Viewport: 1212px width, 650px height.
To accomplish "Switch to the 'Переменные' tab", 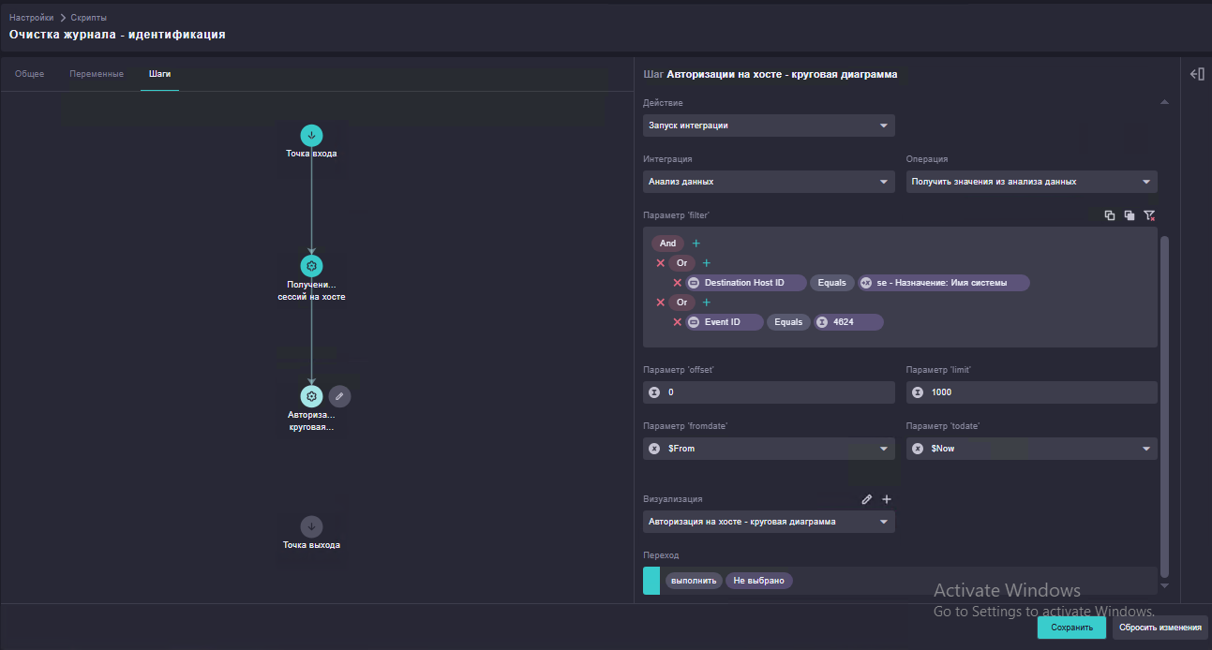I will pos(97,74).
